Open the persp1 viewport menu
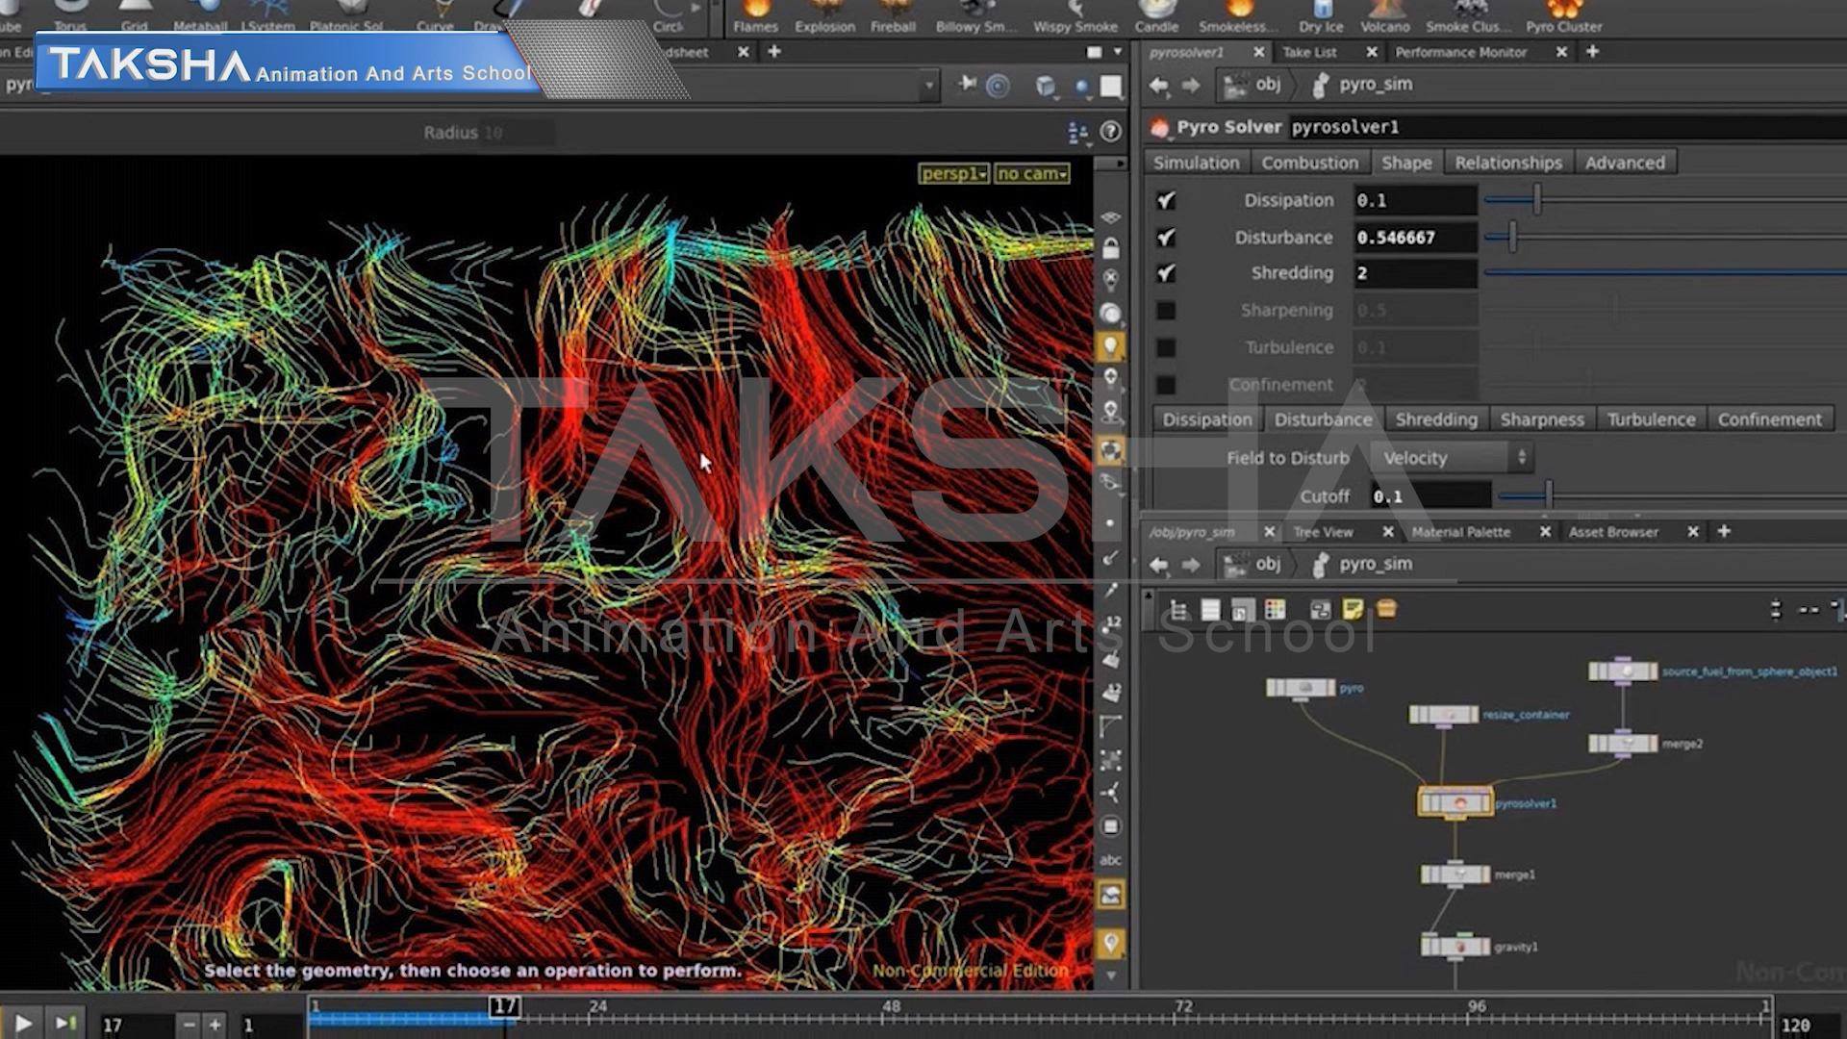This screenshot has height=1039, width=1847. click(x=953, y=173)
